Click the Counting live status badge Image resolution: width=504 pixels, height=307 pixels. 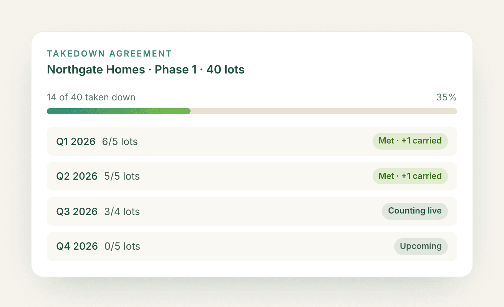(x=415, y=211)
